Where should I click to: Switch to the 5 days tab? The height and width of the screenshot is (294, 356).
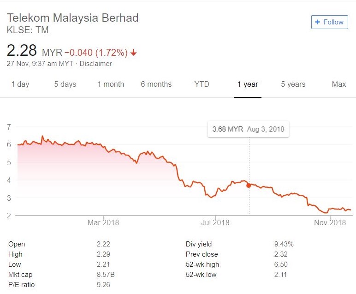[x=65, y=84]
